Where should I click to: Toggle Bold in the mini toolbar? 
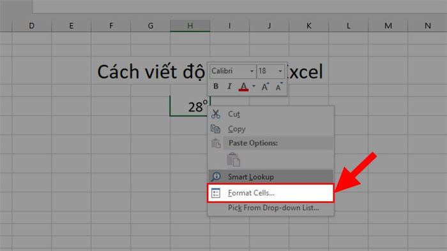[216, 86]
